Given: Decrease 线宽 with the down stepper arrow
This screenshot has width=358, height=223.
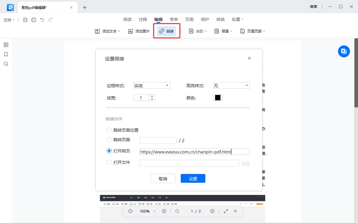Looking at the screenshot, I should coord(152,99).
